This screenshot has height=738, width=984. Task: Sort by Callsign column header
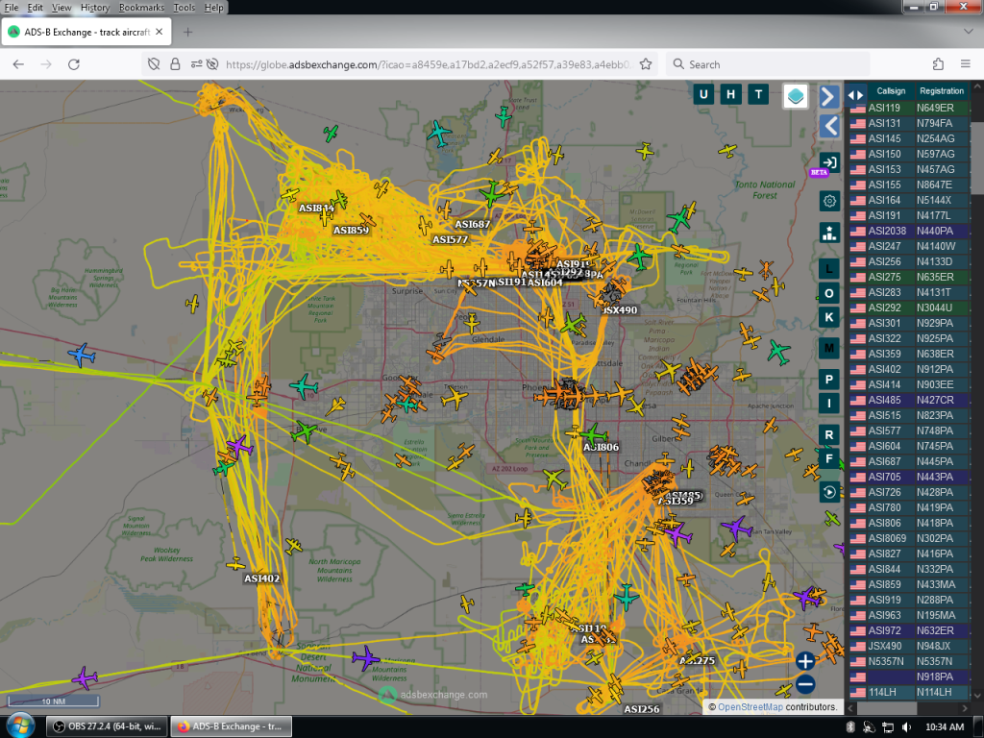click(x=891, y=91)
